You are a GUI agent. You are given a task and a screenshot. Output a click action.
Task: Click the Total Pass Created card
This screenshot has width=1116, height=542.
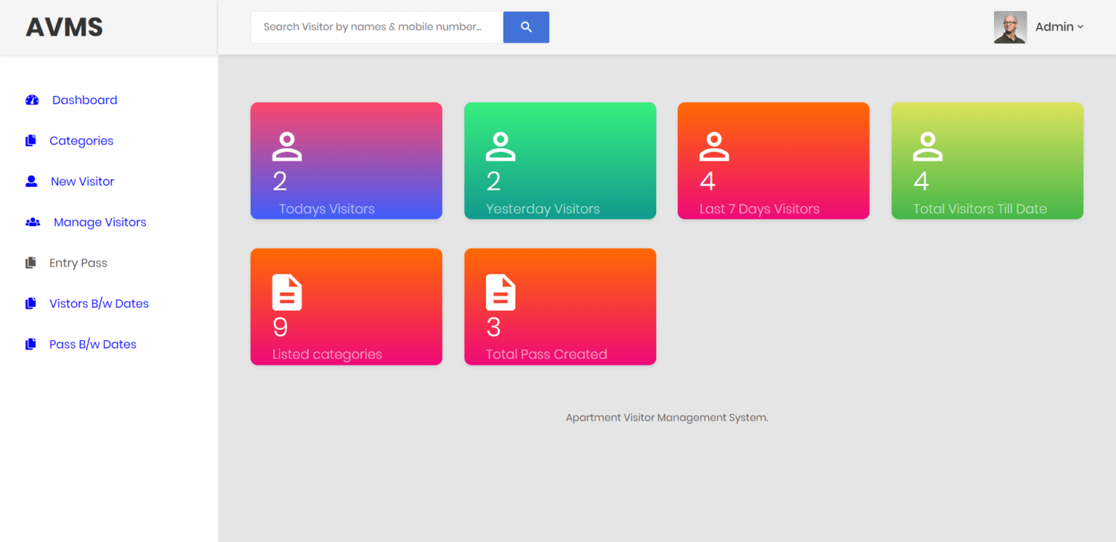(559, 306)
